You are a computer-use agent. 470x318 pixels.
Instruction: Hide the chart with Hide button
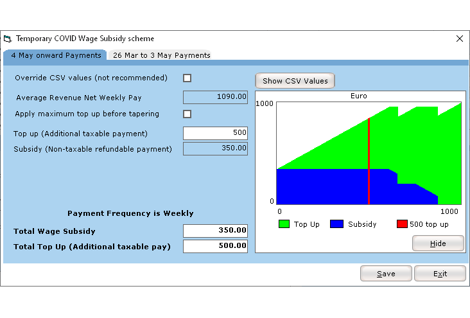438,244
